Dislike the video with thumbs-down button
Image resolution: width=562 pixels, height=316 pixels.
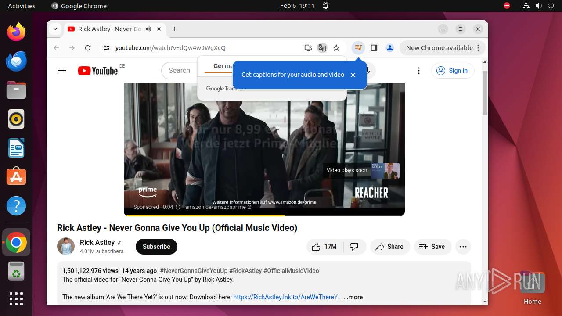click(354, 247)
